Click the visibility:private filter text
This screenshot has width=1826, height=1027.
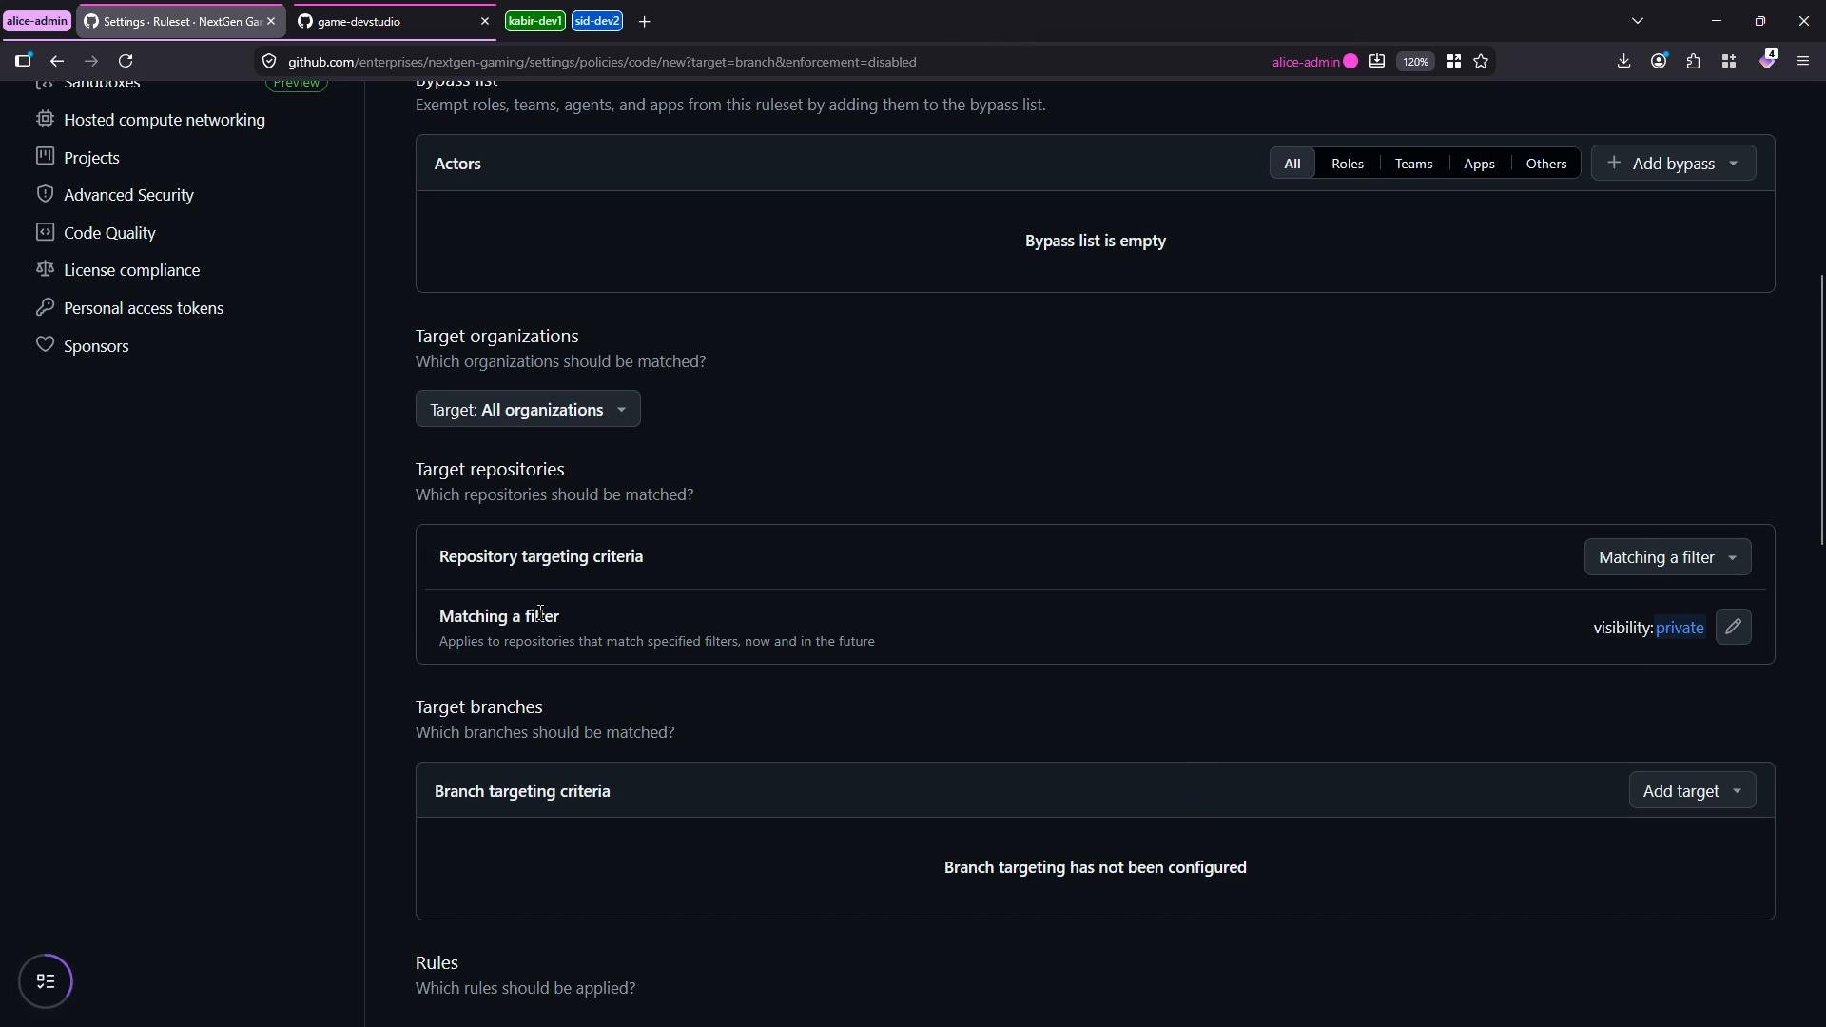(1648, 629)
